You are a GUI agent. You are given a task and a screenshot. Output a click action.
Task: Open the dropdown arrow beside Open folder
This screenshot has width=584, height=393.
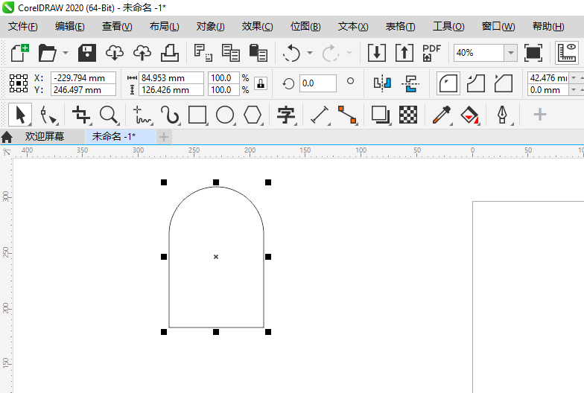(66, 54)
